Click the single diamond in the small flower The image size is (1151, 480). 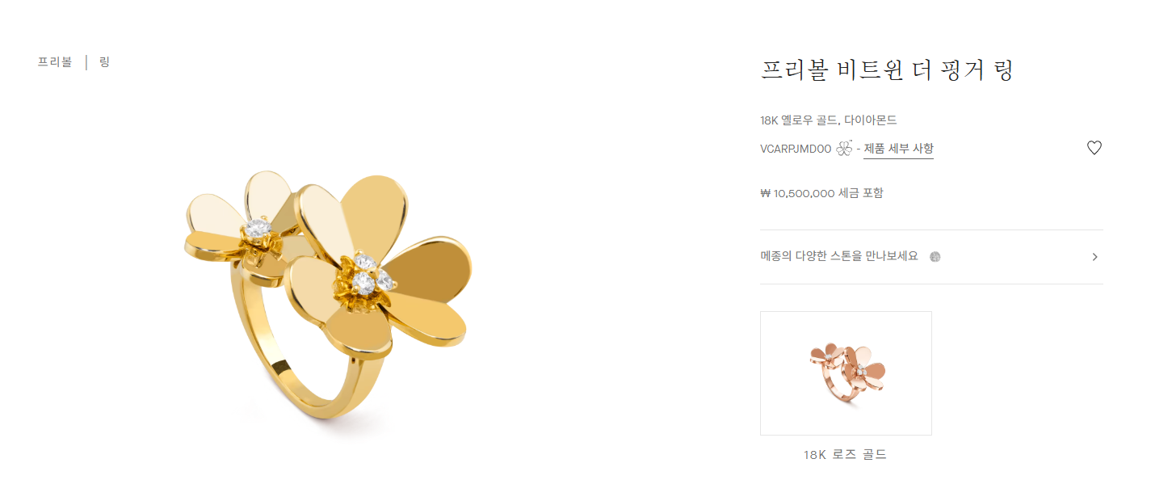[258, 229]
